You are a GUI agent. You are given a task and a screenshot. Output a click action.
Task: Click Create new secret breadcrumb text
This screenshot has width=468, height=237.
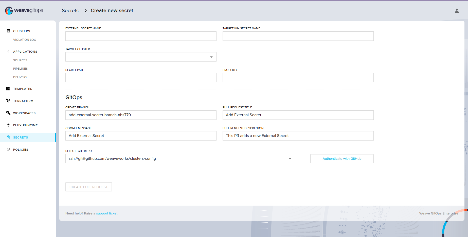tap(112, 11)
